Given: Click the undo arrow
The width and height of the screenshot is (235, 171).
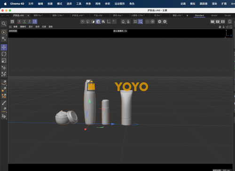Looking at the screenshot, I should tap(3, 16).
